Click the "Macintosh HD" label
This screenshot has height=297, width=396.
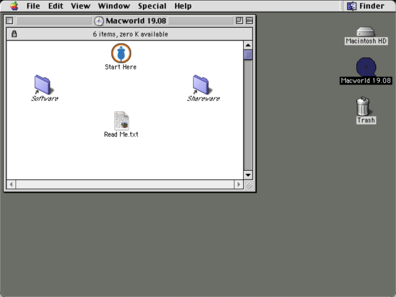[366, 41]
